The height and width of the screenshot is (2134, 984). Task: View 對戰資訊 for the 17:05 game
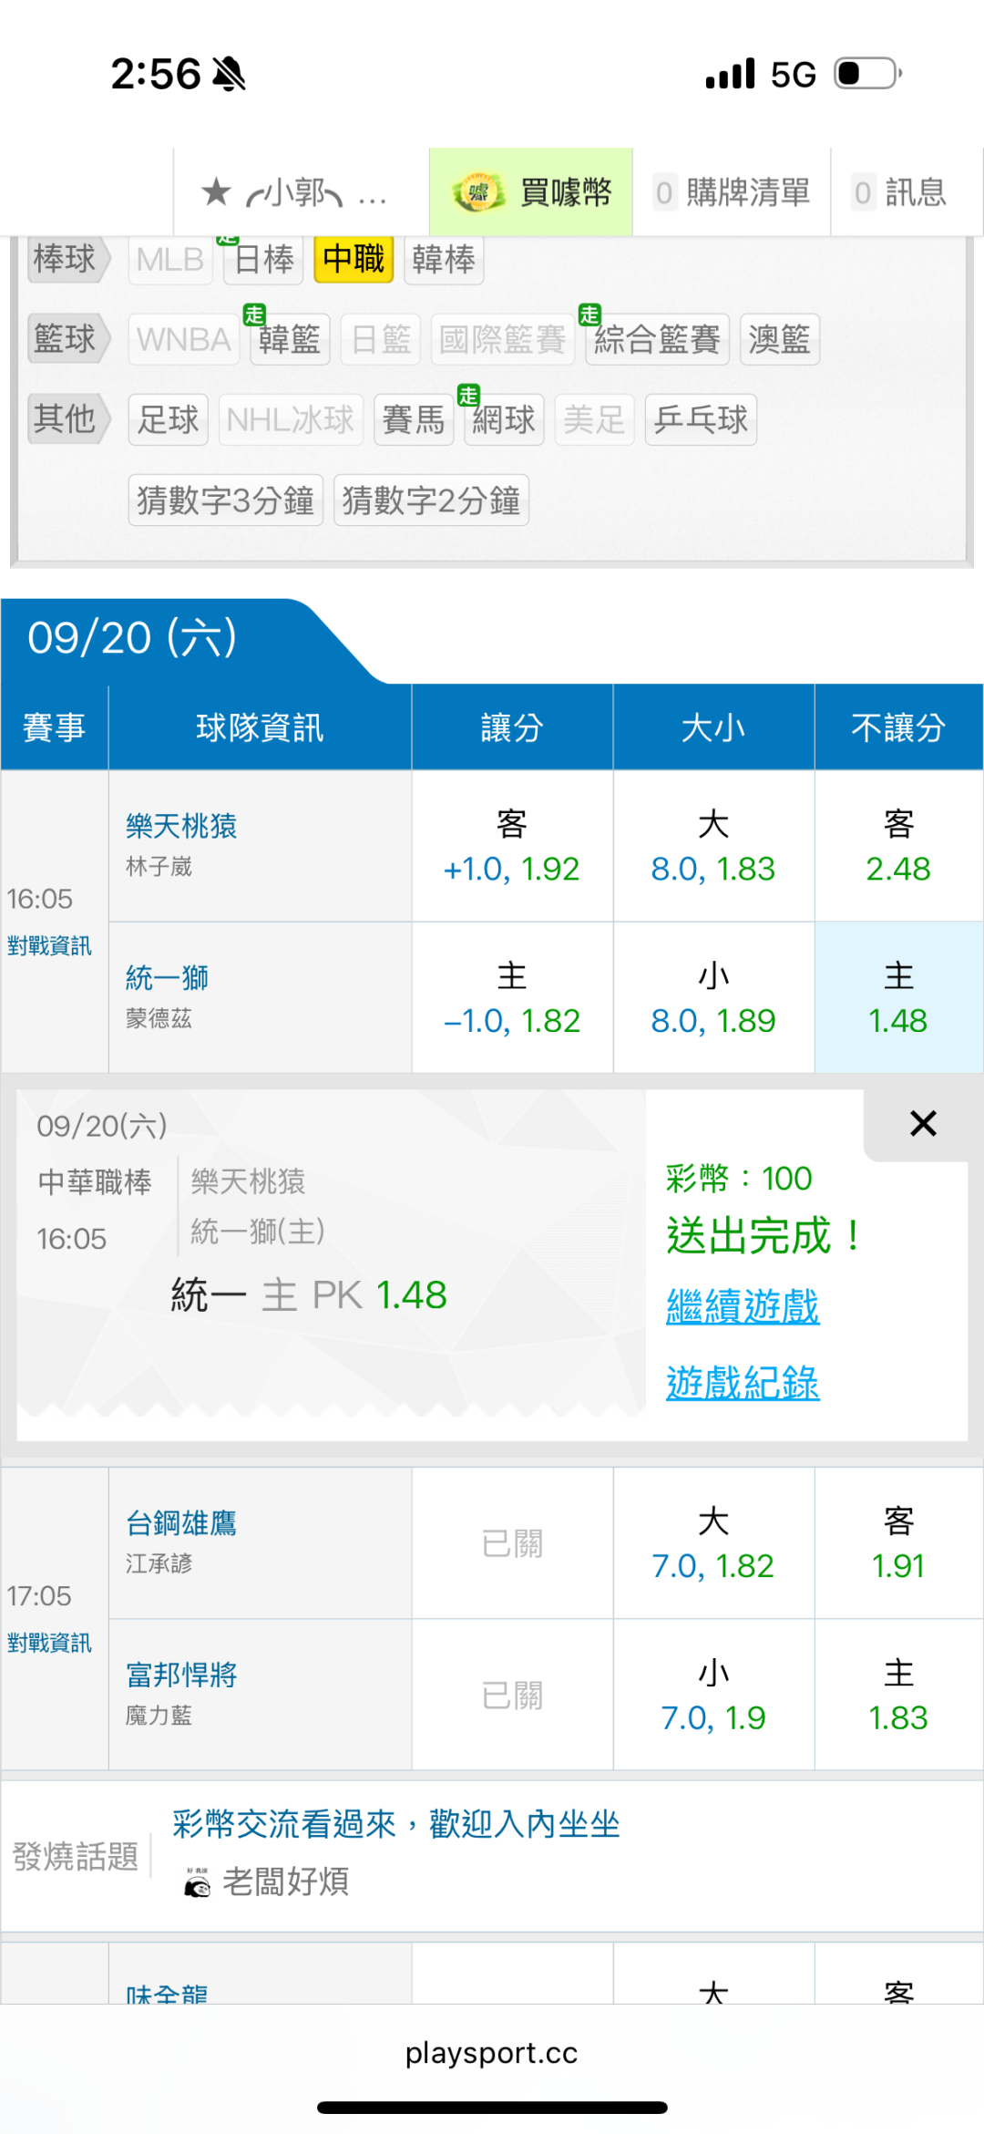tap(49, 1643)
